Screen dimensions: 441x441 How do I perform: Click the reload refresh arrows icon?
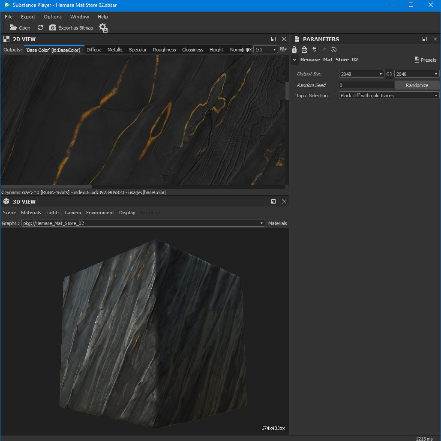point(40,27)
